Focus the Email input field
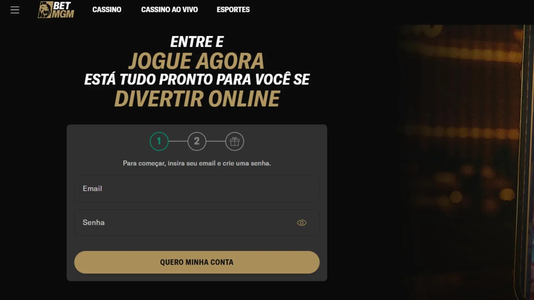Screen dimensions: 534x300 click(x=197, y=189)
